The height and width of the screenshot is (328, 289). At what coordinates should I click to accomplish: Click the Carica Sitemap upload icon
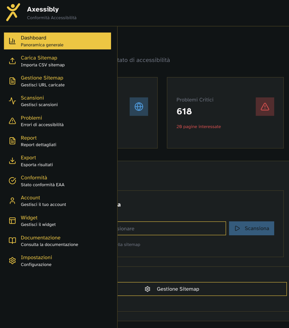tap(12, 61)
